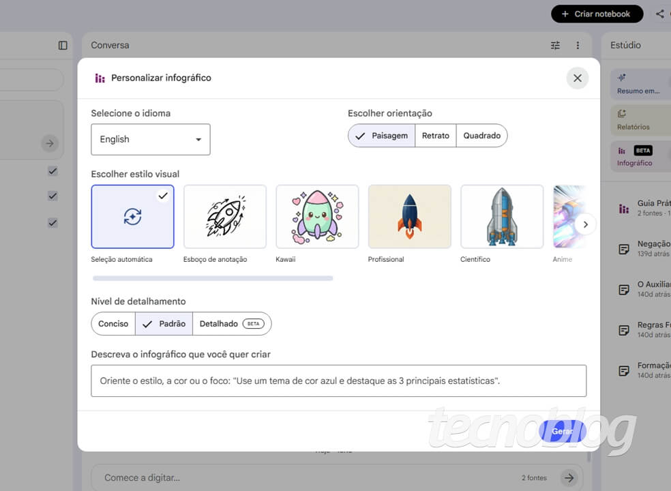The height and width of the screenshot is (491, 671).
Task: Open the Guia Prática notebook icon
Action: [x=623, y=207]
